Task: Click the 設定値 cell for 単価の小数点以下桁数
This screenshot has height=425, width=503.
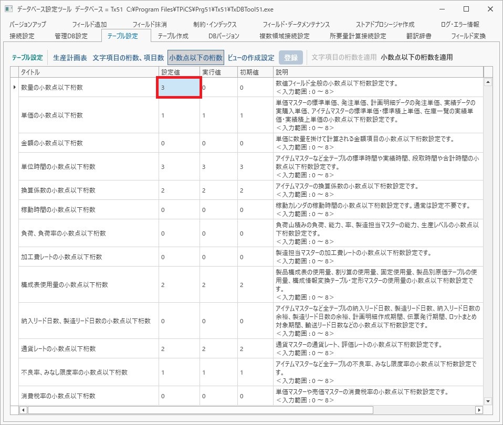Action: click(x=179, y=115)
